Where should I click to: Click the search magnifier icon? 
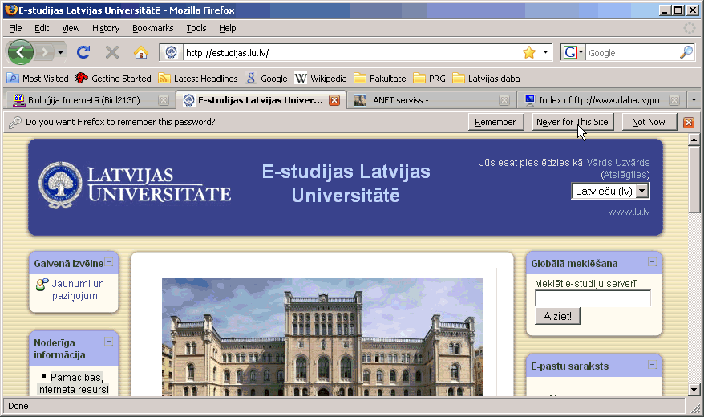(686, 52)
